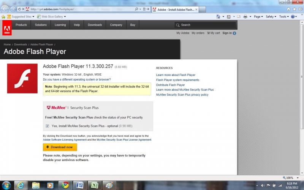Click the yellow Download now button
Image resolution: width=304 pixels, height=190 pixels.
tap(60, 147)
